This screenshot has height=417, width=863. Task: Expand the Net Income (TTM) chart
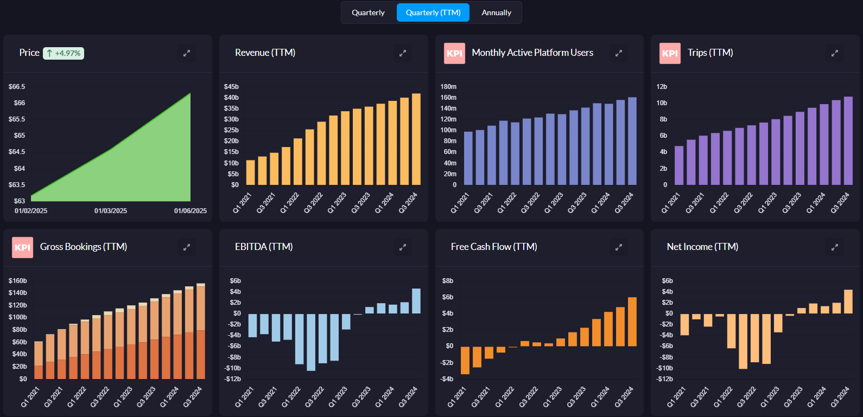click(x=834, y=247)
